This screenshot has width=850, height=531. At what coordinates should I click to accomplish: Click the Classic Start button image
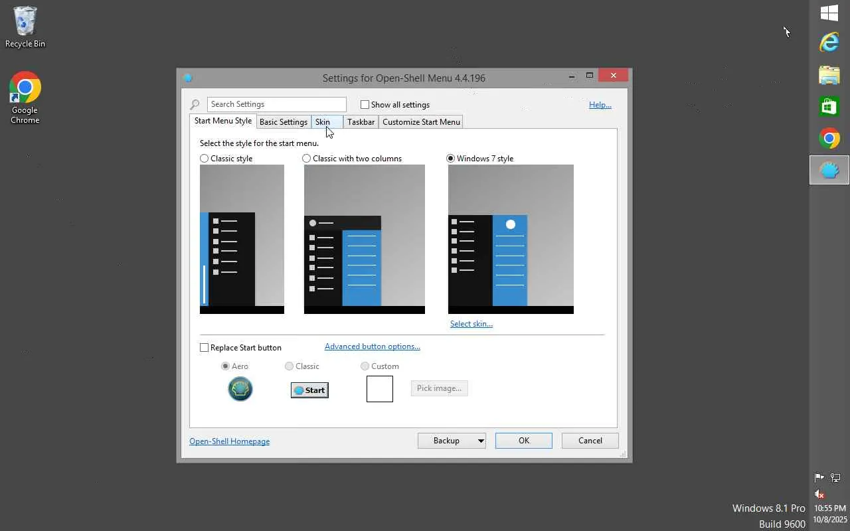coord(309,390)
